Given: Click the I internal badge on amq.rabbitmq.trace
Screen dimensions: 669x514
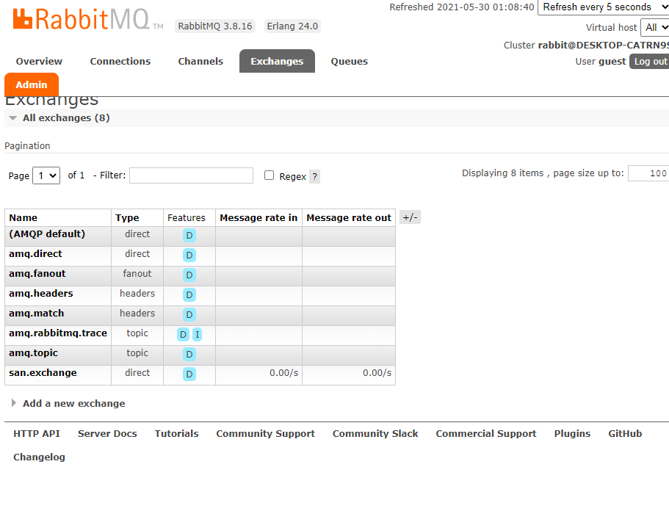Looking at the screenshot, I should [197, 334].
